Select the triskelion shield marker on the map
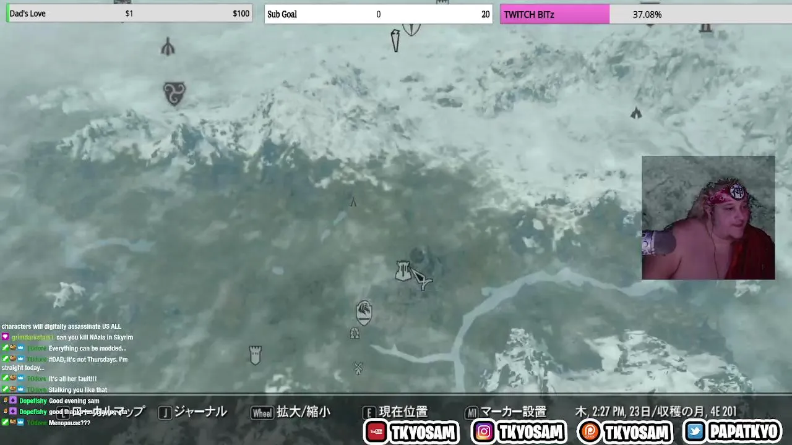792x445 pixels. point(174,93)
